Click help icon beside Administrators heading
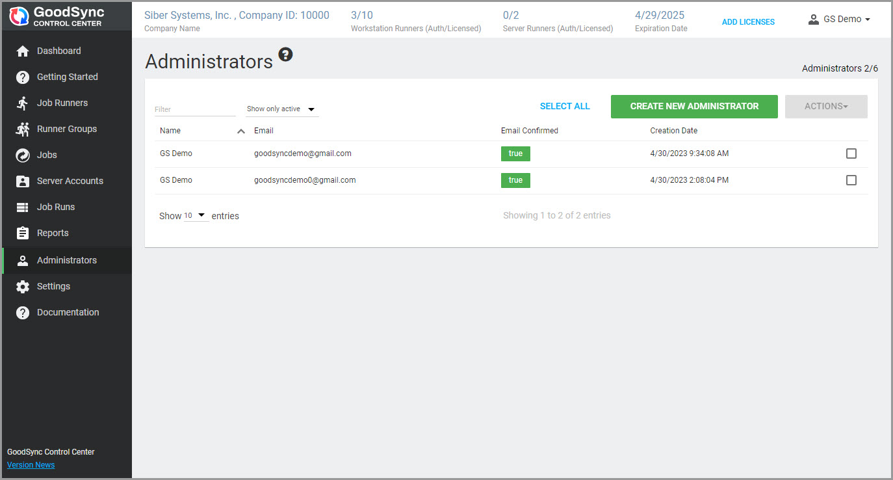Image resolution: width=893 pixels, height=480 pixels. pos(285,55)
